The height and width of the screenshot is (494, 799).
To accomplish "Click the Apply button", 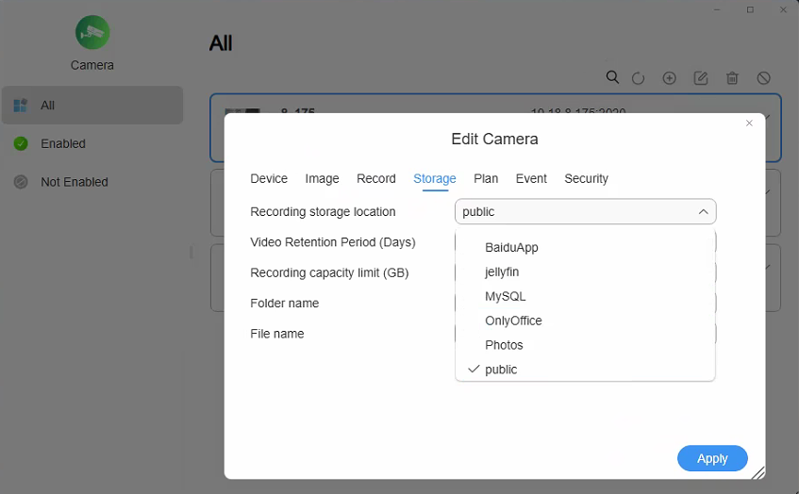I will click(x=712, y=458).
